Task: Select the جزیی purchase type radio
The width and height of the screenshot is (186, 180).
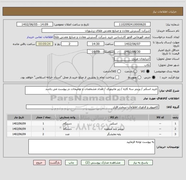Action: pyautogui.click(x=154, y=78)
